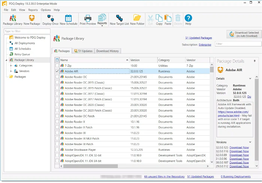
Task: Open the adobe.com products/air.html link
Action: click(x=233, y=114)
